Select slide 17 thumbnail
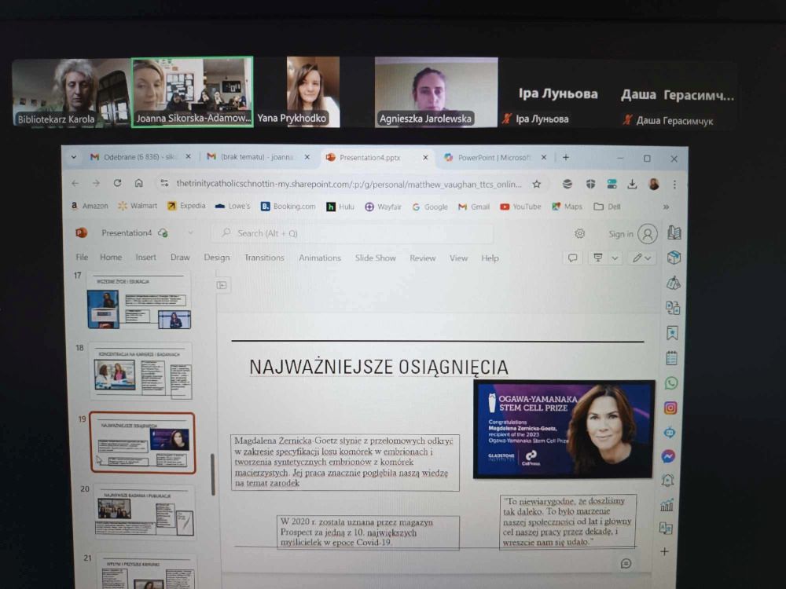 [x=139, y=301]
